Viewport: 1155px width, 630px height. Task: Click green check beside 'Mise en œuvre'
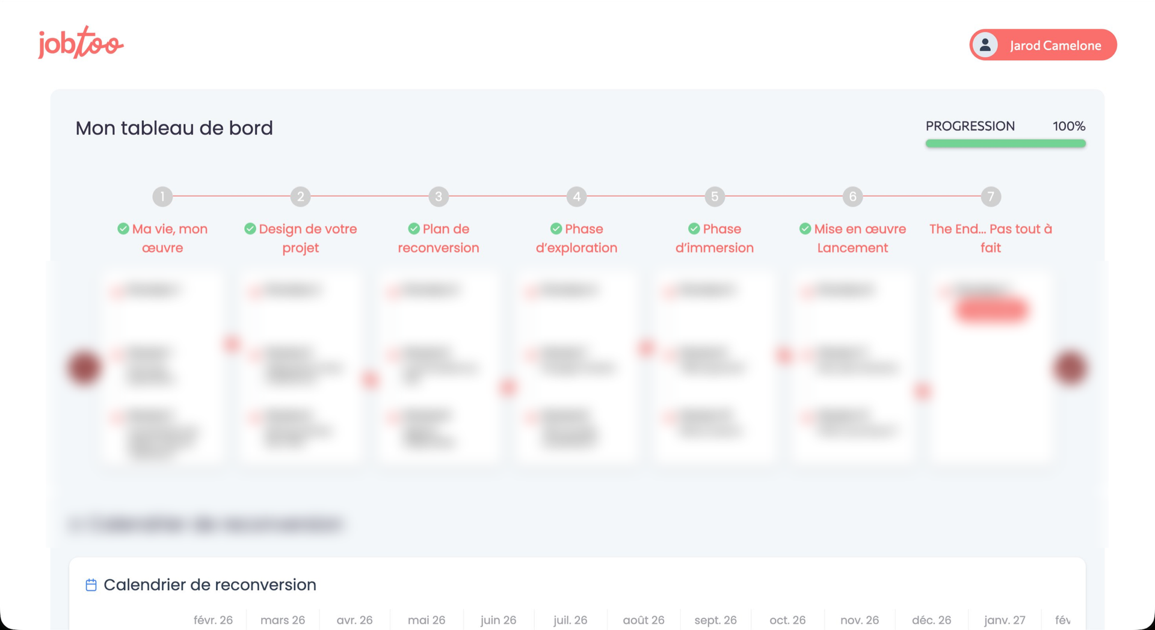805,229
